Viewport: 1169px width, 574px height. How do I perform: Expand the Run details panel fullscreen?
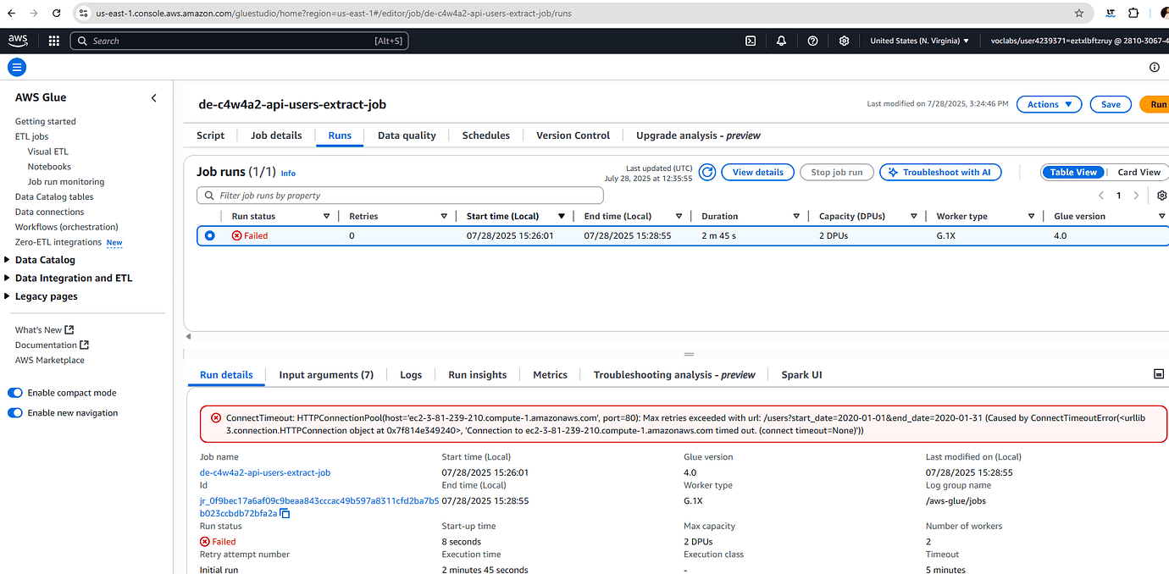(1157, 374)
